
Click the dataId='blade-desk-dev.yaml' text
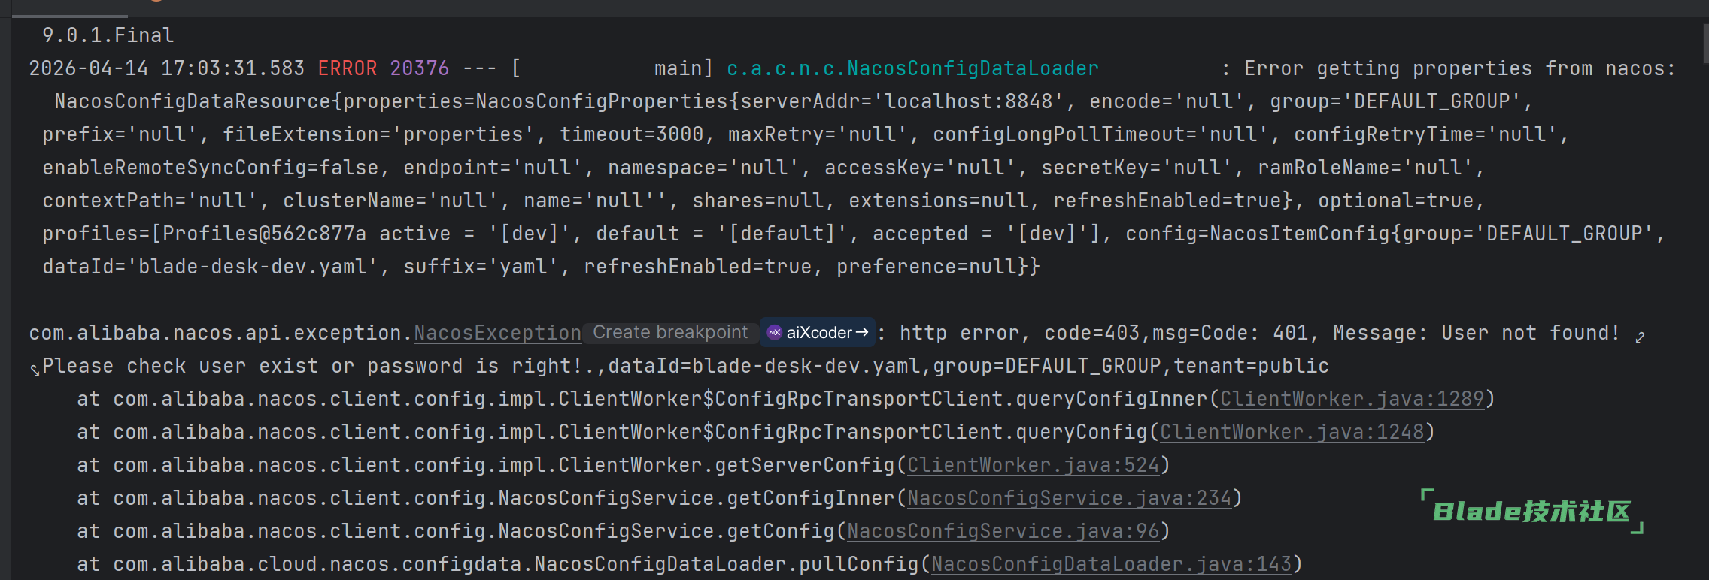click(x=210, y=267)
